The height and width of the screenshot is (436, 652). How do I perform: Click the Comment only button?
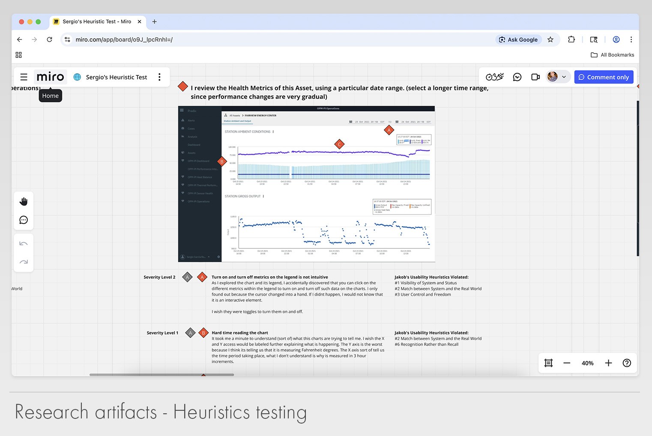tap(604, 77)
